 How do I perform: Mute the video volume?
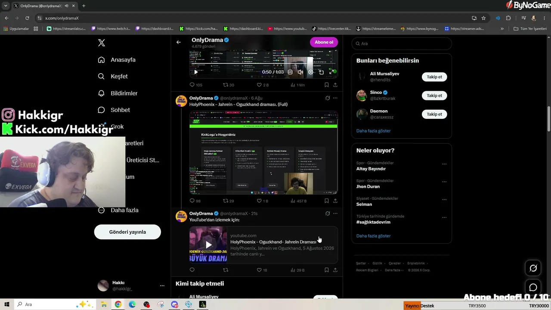click(x=300, y=72)
